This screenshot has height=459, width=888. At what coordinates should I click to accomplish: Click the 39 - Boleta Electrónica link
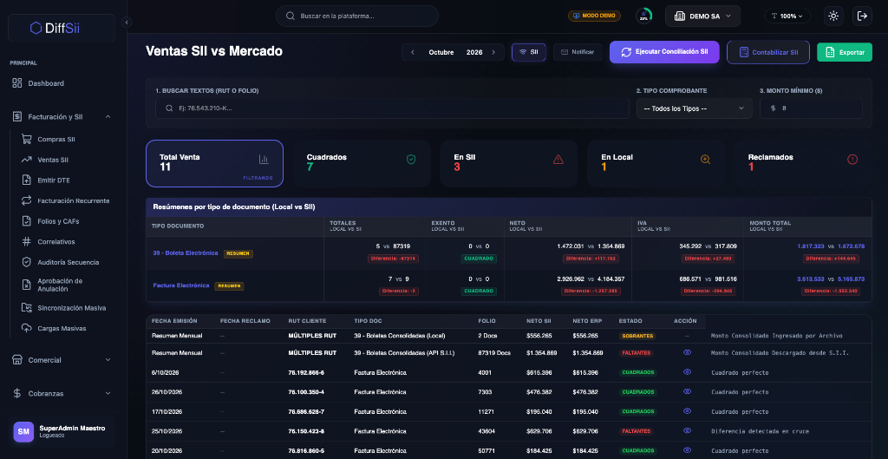click(x=186, y=252)
